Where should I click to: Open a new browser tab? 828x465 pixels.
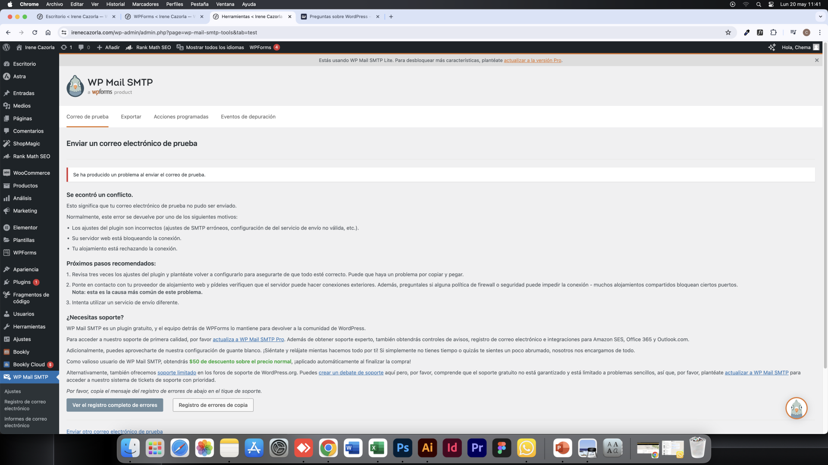pyautogui.click(x=391, y=16)
